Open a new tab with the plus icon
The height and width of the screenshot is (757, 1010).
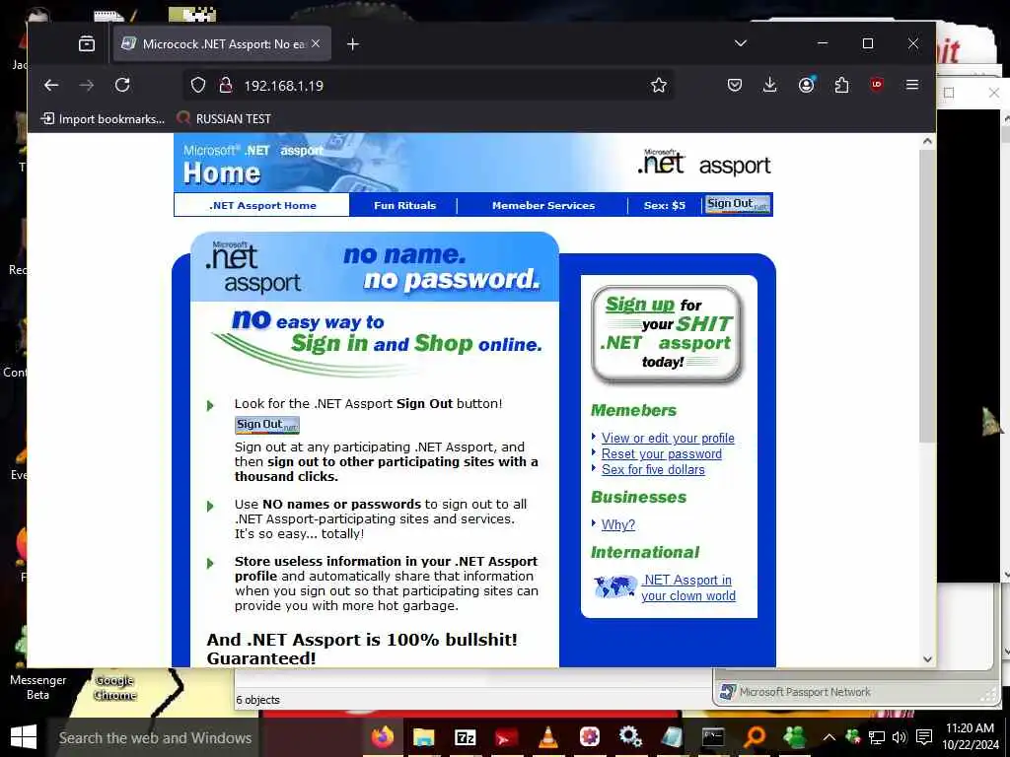click(x=352, y=43)
